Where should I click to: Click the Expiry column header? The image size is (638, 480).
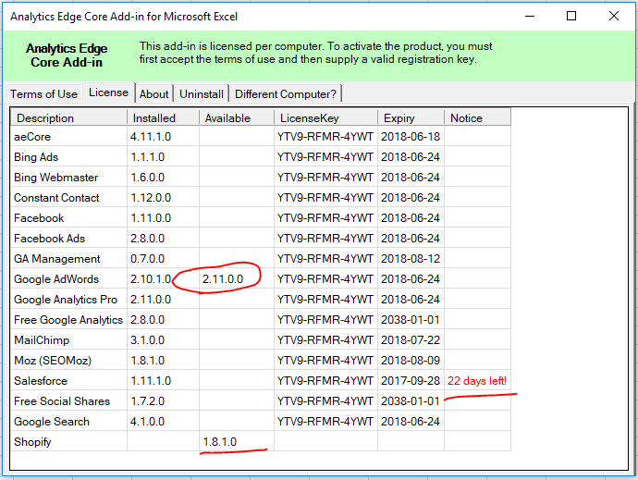tap(411, 117)
